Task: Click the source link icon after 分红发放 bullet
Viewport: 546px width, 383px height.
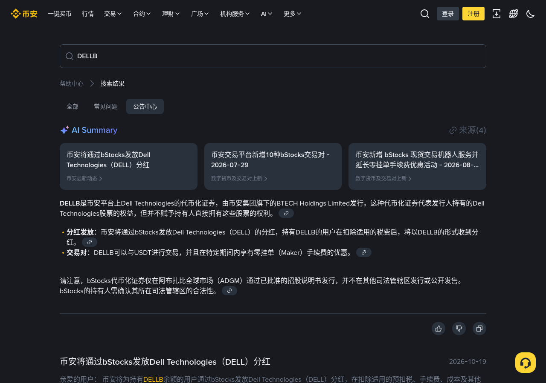Action: (x=90, y=242)
